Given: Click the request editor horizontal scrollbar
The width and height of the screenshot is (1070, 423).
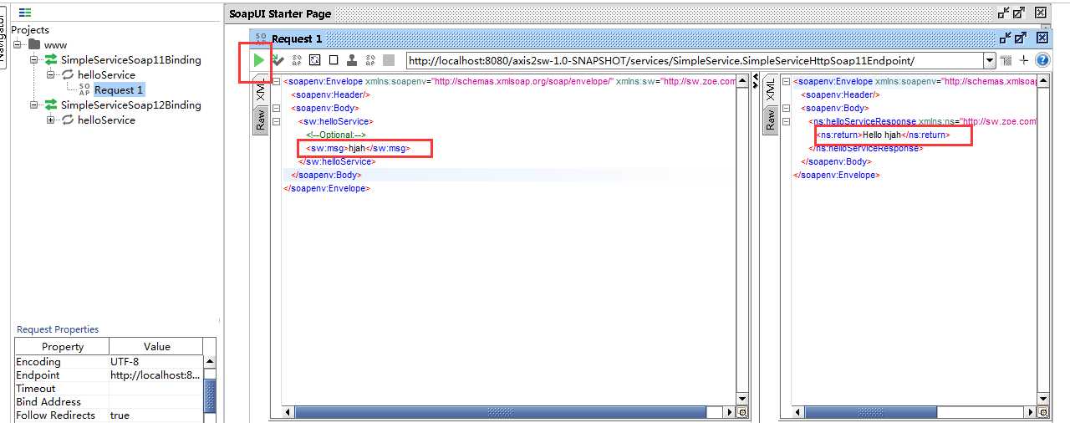Looking at the screenshot, I should click(x=508, y=413).
